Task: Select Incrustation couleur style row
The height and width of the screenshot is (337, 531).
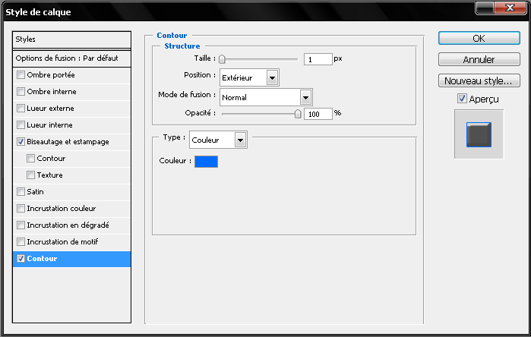Action: tap(71, 209)
